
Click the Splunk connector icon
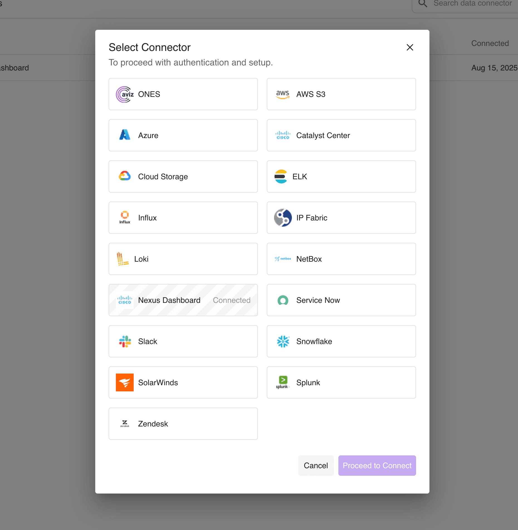[x=282, y=382]
